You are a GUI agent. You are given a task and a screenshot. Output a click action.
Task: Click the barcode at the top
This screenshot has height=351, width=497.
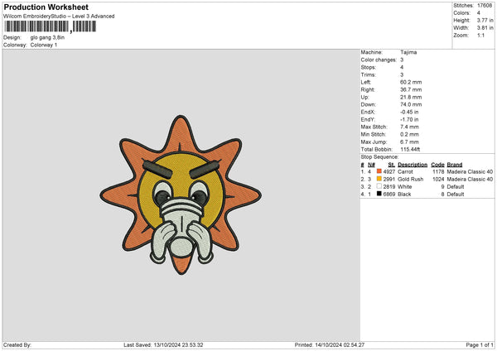50,26
